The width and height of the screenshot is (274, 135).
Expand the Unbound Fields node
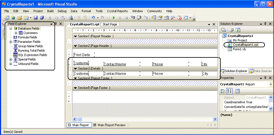(x=11, y=64)
